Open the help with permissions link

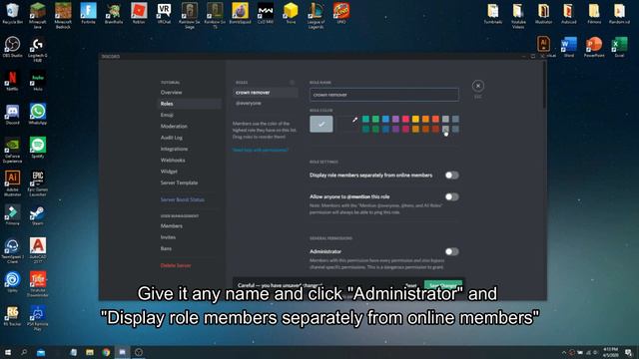coord(261,150)
